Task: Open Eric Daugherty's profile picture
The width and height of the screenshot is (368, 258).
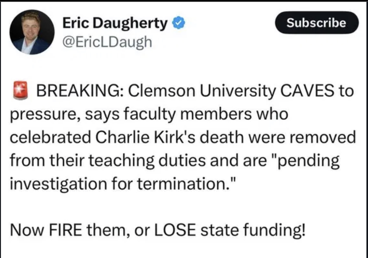Action: (x=32, y=32)
